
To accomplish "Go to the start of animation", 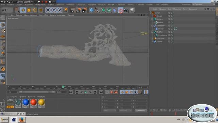I will pos(71,92).
